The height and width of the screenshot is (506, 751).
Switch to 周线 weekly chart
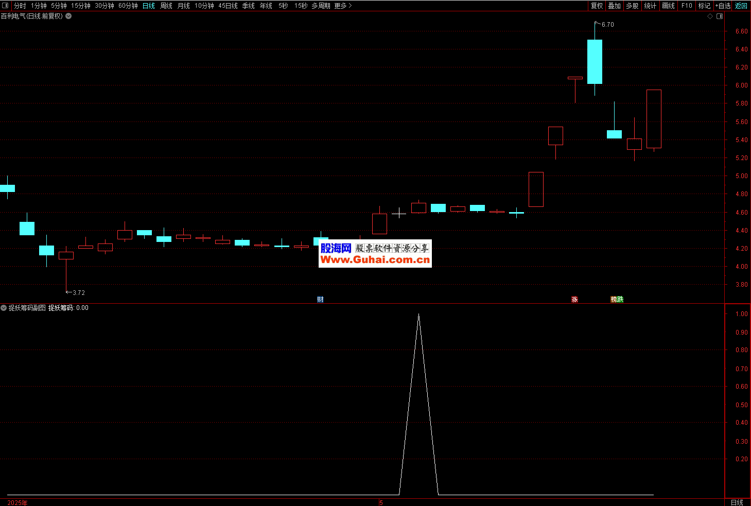pyautogui.click(x=166, y=6)
